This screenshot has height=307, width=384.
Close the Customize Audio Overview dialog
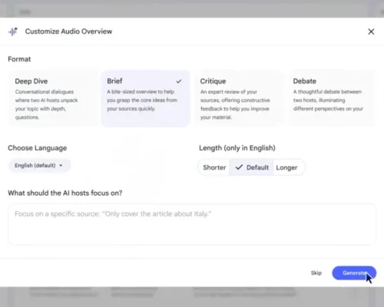[x=371, y=31]
